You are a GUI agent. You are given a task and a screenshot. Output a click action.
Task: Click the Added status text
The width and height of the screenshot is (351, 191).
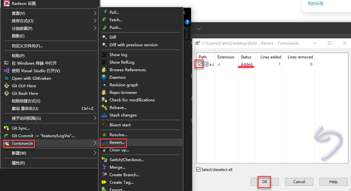pyautogui.click(x=246, y=64)
